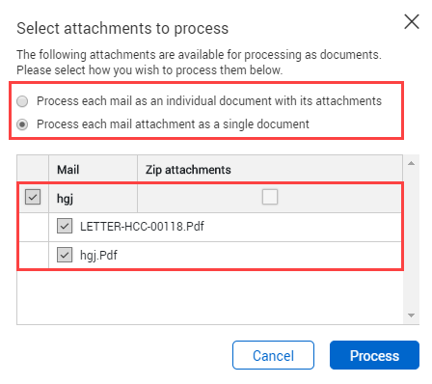This screenshot has width=432, height=384.
Task: Select the hgj.Pdf file name
Action: [x=98, y=255]
